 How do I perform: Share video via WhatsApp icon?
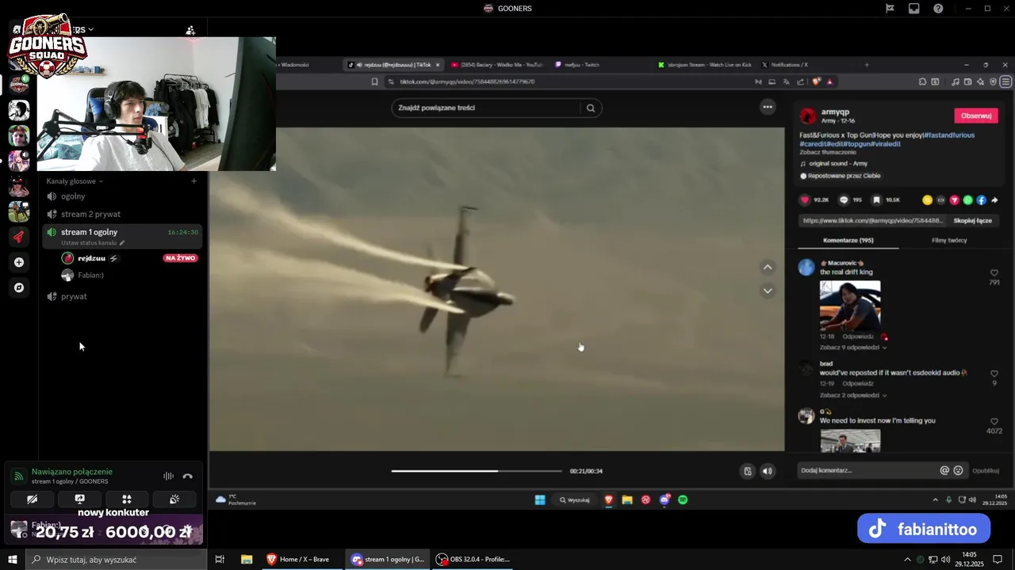(x=967, y=200)
